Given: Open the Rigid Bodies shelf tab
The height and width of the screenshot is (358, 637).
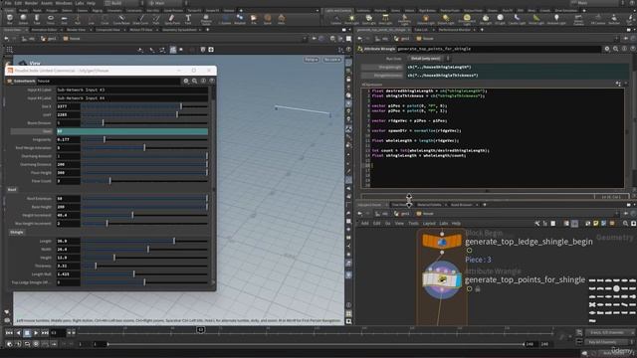Looking at the screenshot, I should point(427,11).
